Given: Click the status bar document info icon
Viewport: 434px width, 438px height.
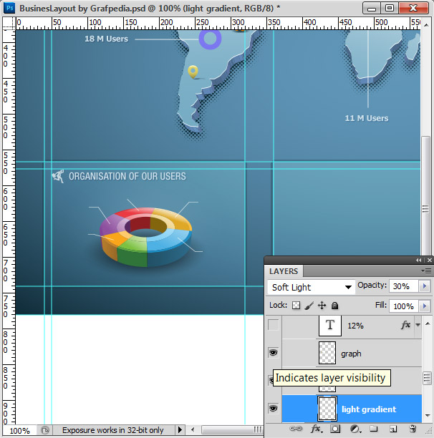Looking at the screenshot, I should [x=44, y=430].
